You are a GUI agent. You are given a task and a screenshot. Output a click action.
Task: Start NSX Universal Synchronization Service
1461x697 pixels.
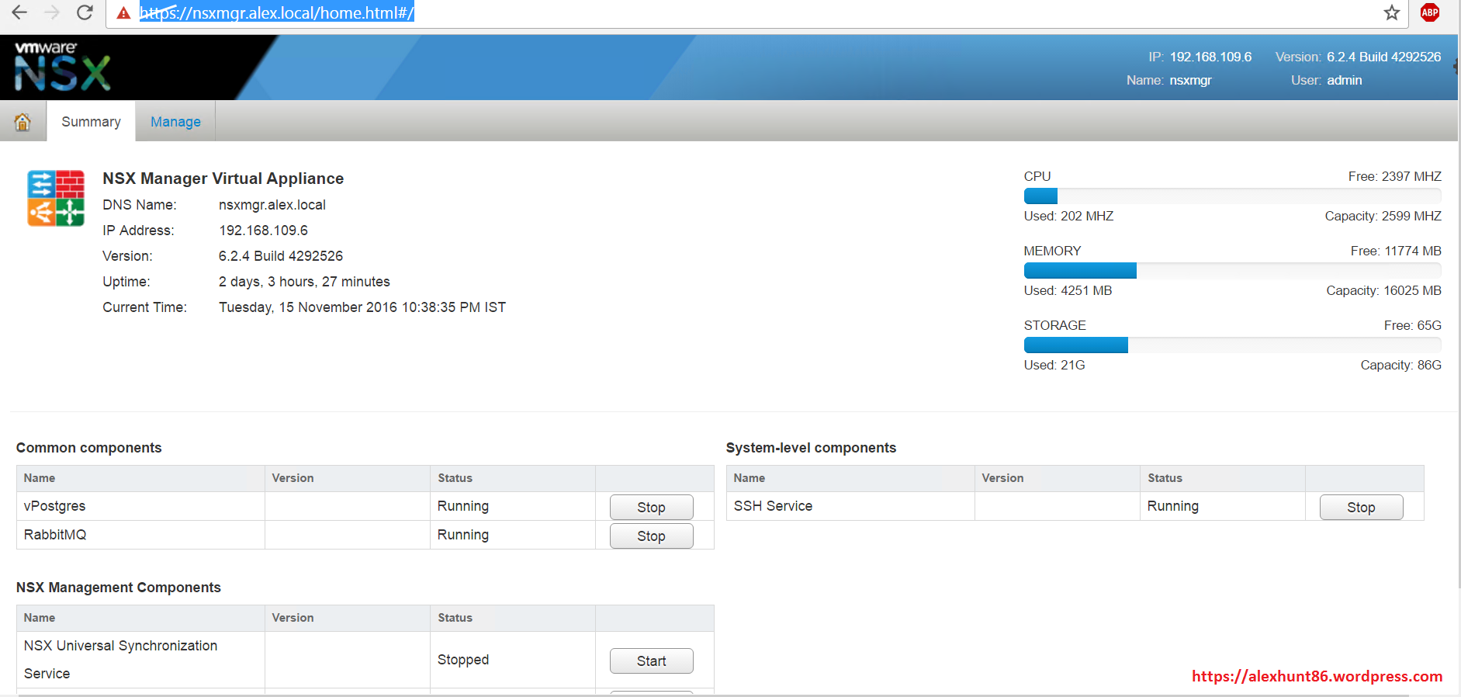pyautogui.click(x=651, y=661)
